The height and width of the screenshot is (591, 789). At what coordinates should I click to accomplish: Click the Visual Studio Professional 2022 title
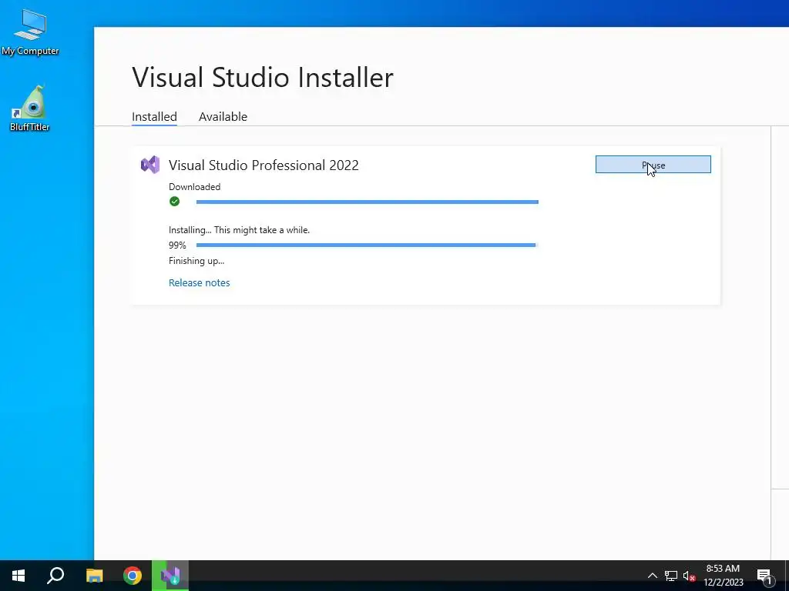(x=264, y=165)
